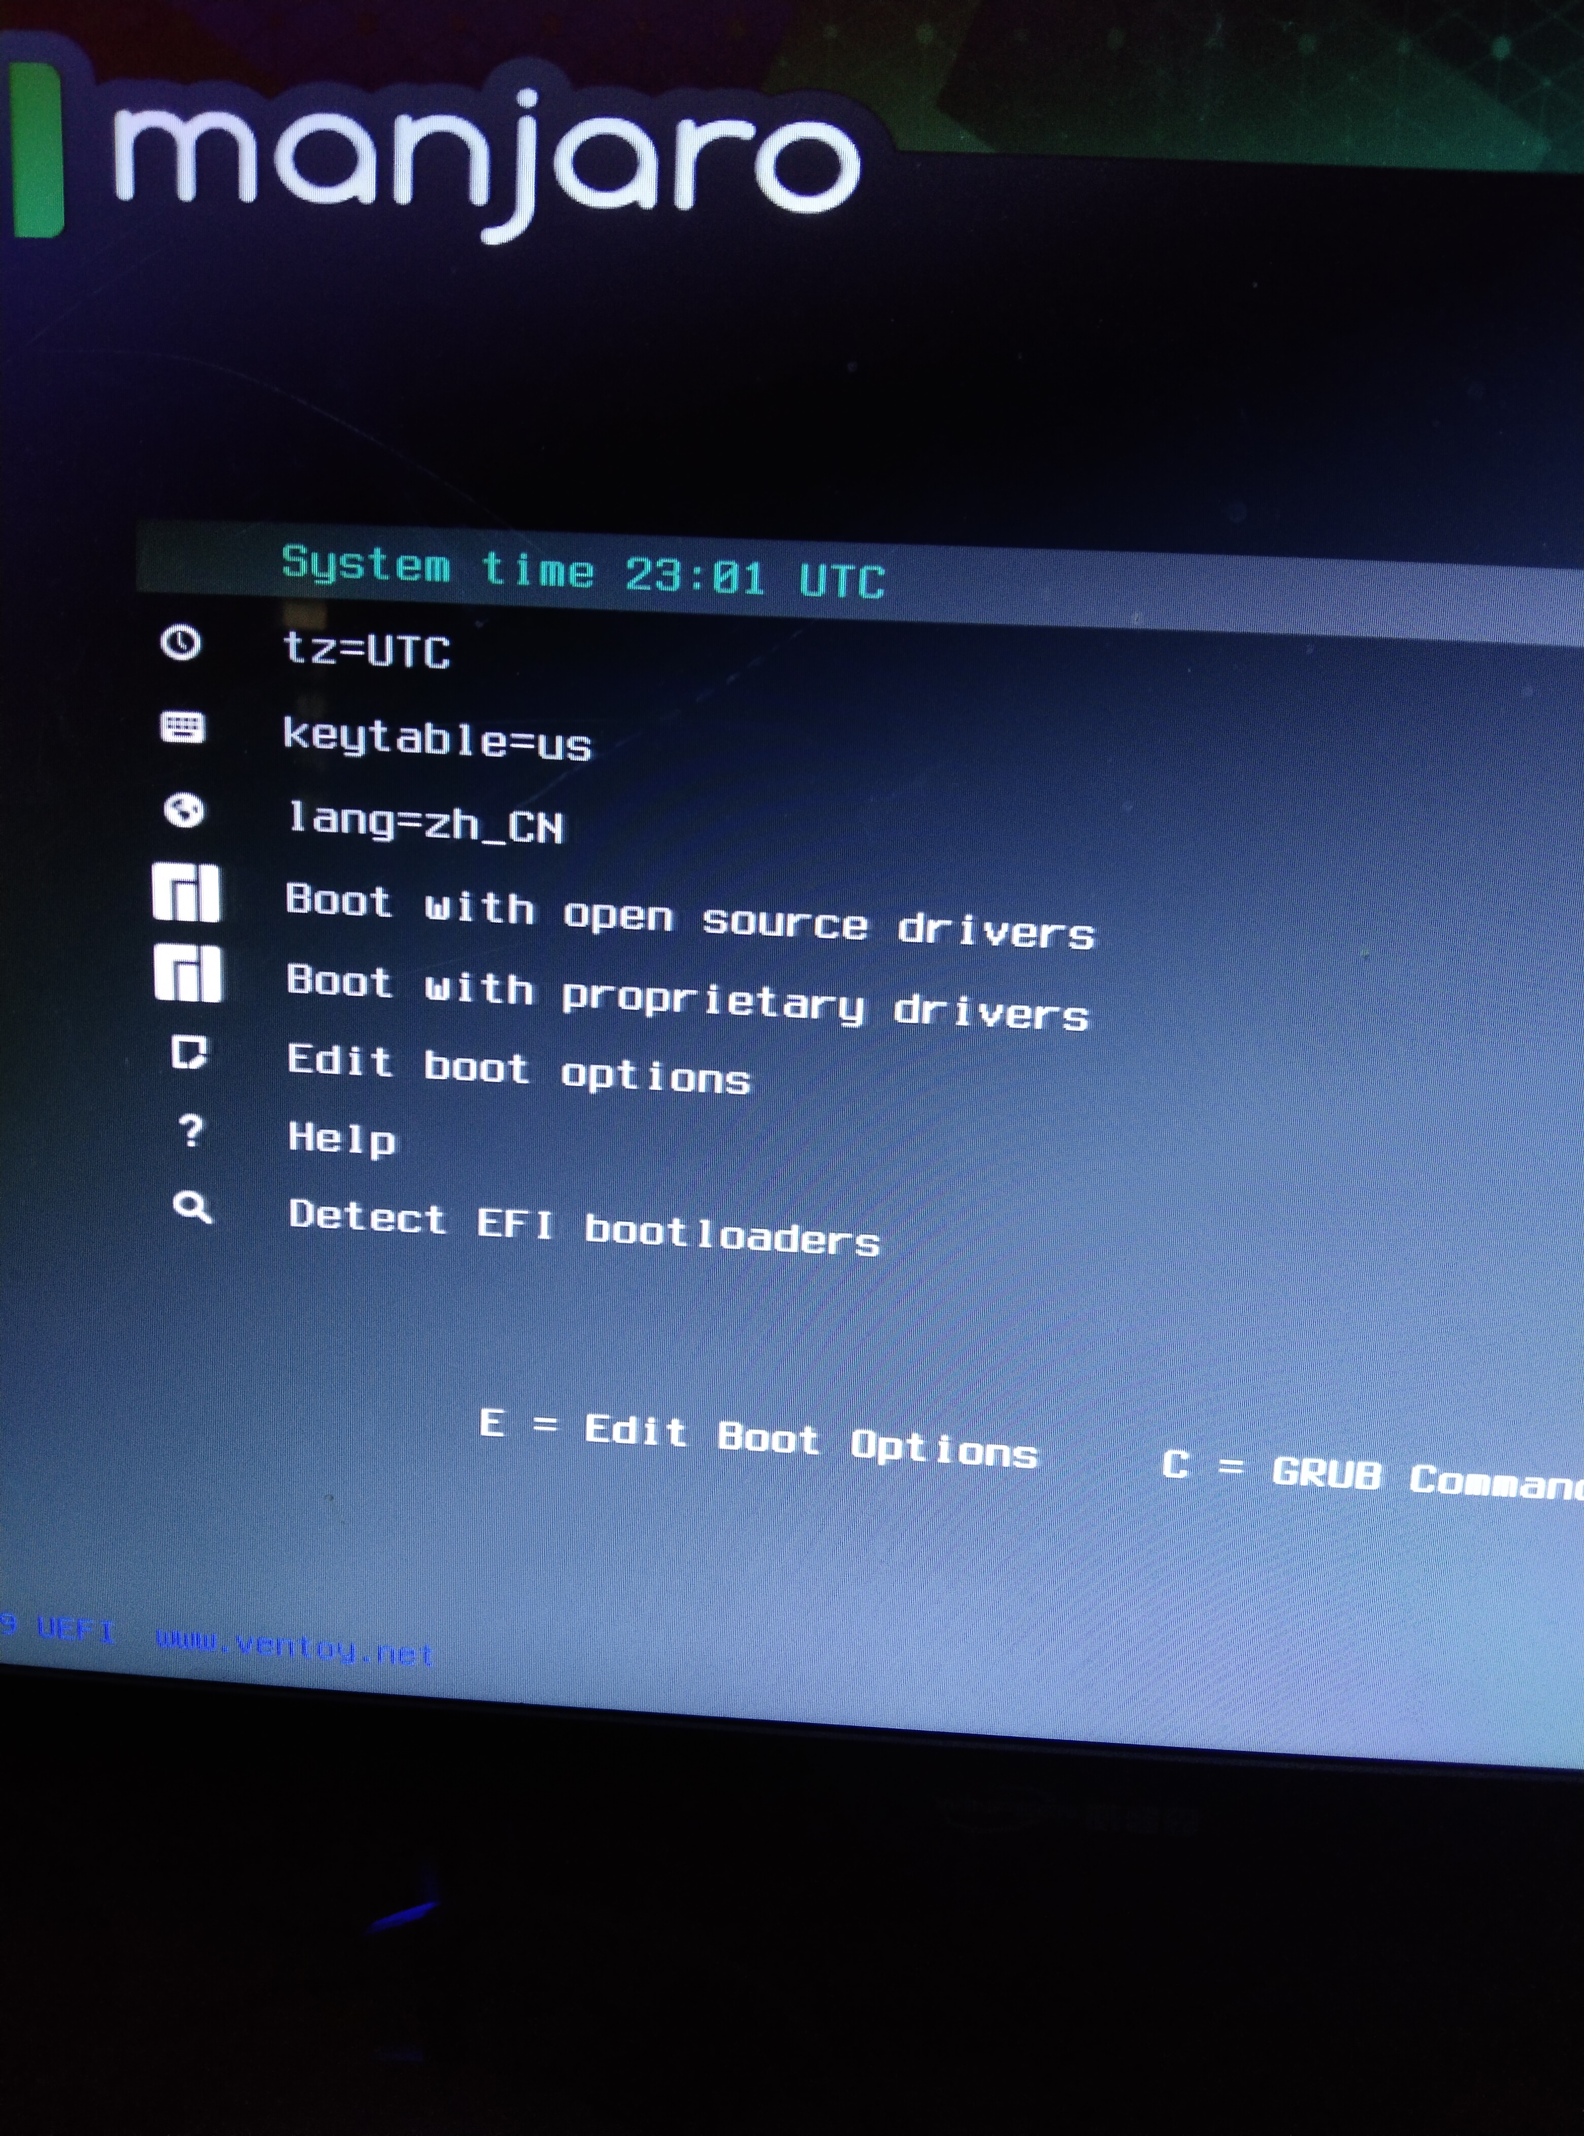Click the magnifier icon beside Detect EFI bootloaders
Image resolution: width=1584 pixels, height=2136 pixels.
(x=193, y=1207)
